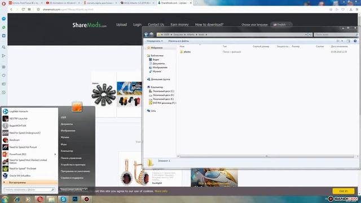Select Библиотеки in navigation pane
The width and height of the screenshot is (361, 203).
click(157, 55)
